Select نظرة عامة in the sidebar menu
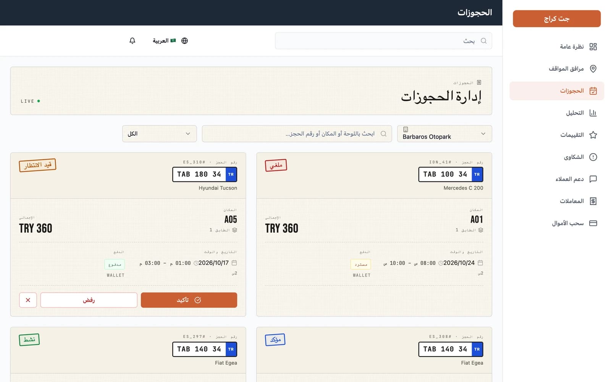This screenshot has height=382, width=611. click(x=557, y=47)
